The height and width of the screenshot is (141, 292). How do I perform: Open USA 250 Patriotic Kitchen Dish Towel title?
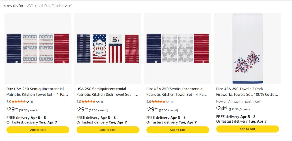coord(107,92)
